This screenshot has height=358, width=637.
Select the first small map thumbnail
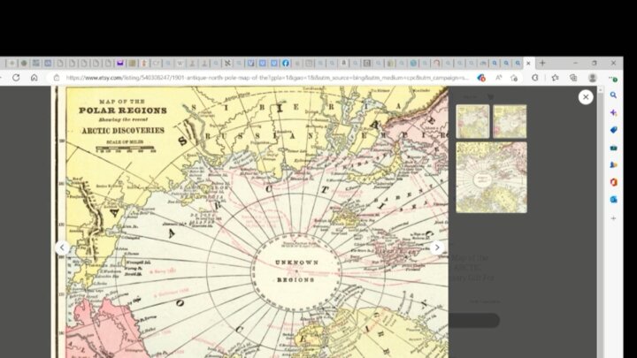(x=472, y=121)
